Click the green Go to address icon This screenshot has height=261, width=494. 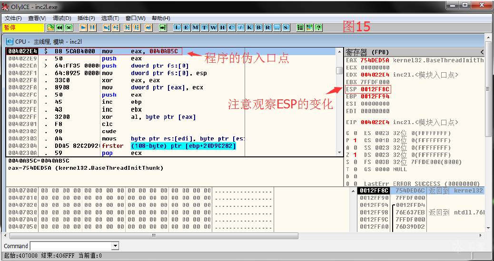point(163,28)
